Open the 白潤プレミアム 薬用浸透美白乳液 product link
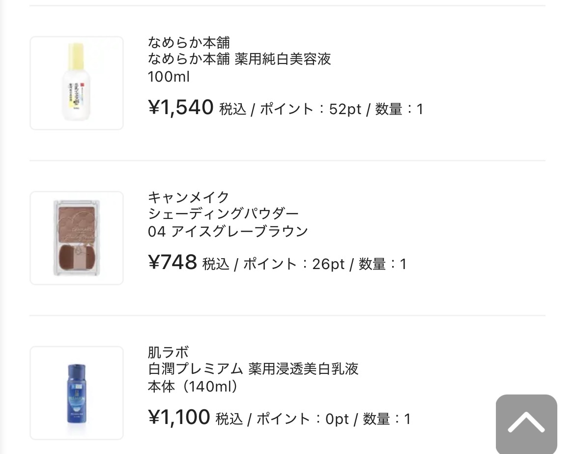 254,369
